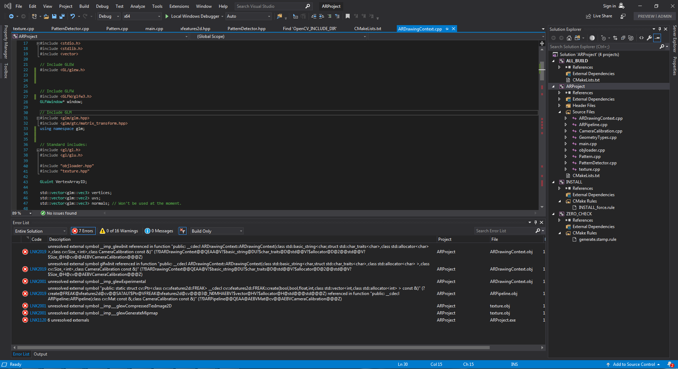Open Properties wrench icon in Solution Explorer
Image resolution: width=678 pixels, height=369 pixels.
(649, 38)
